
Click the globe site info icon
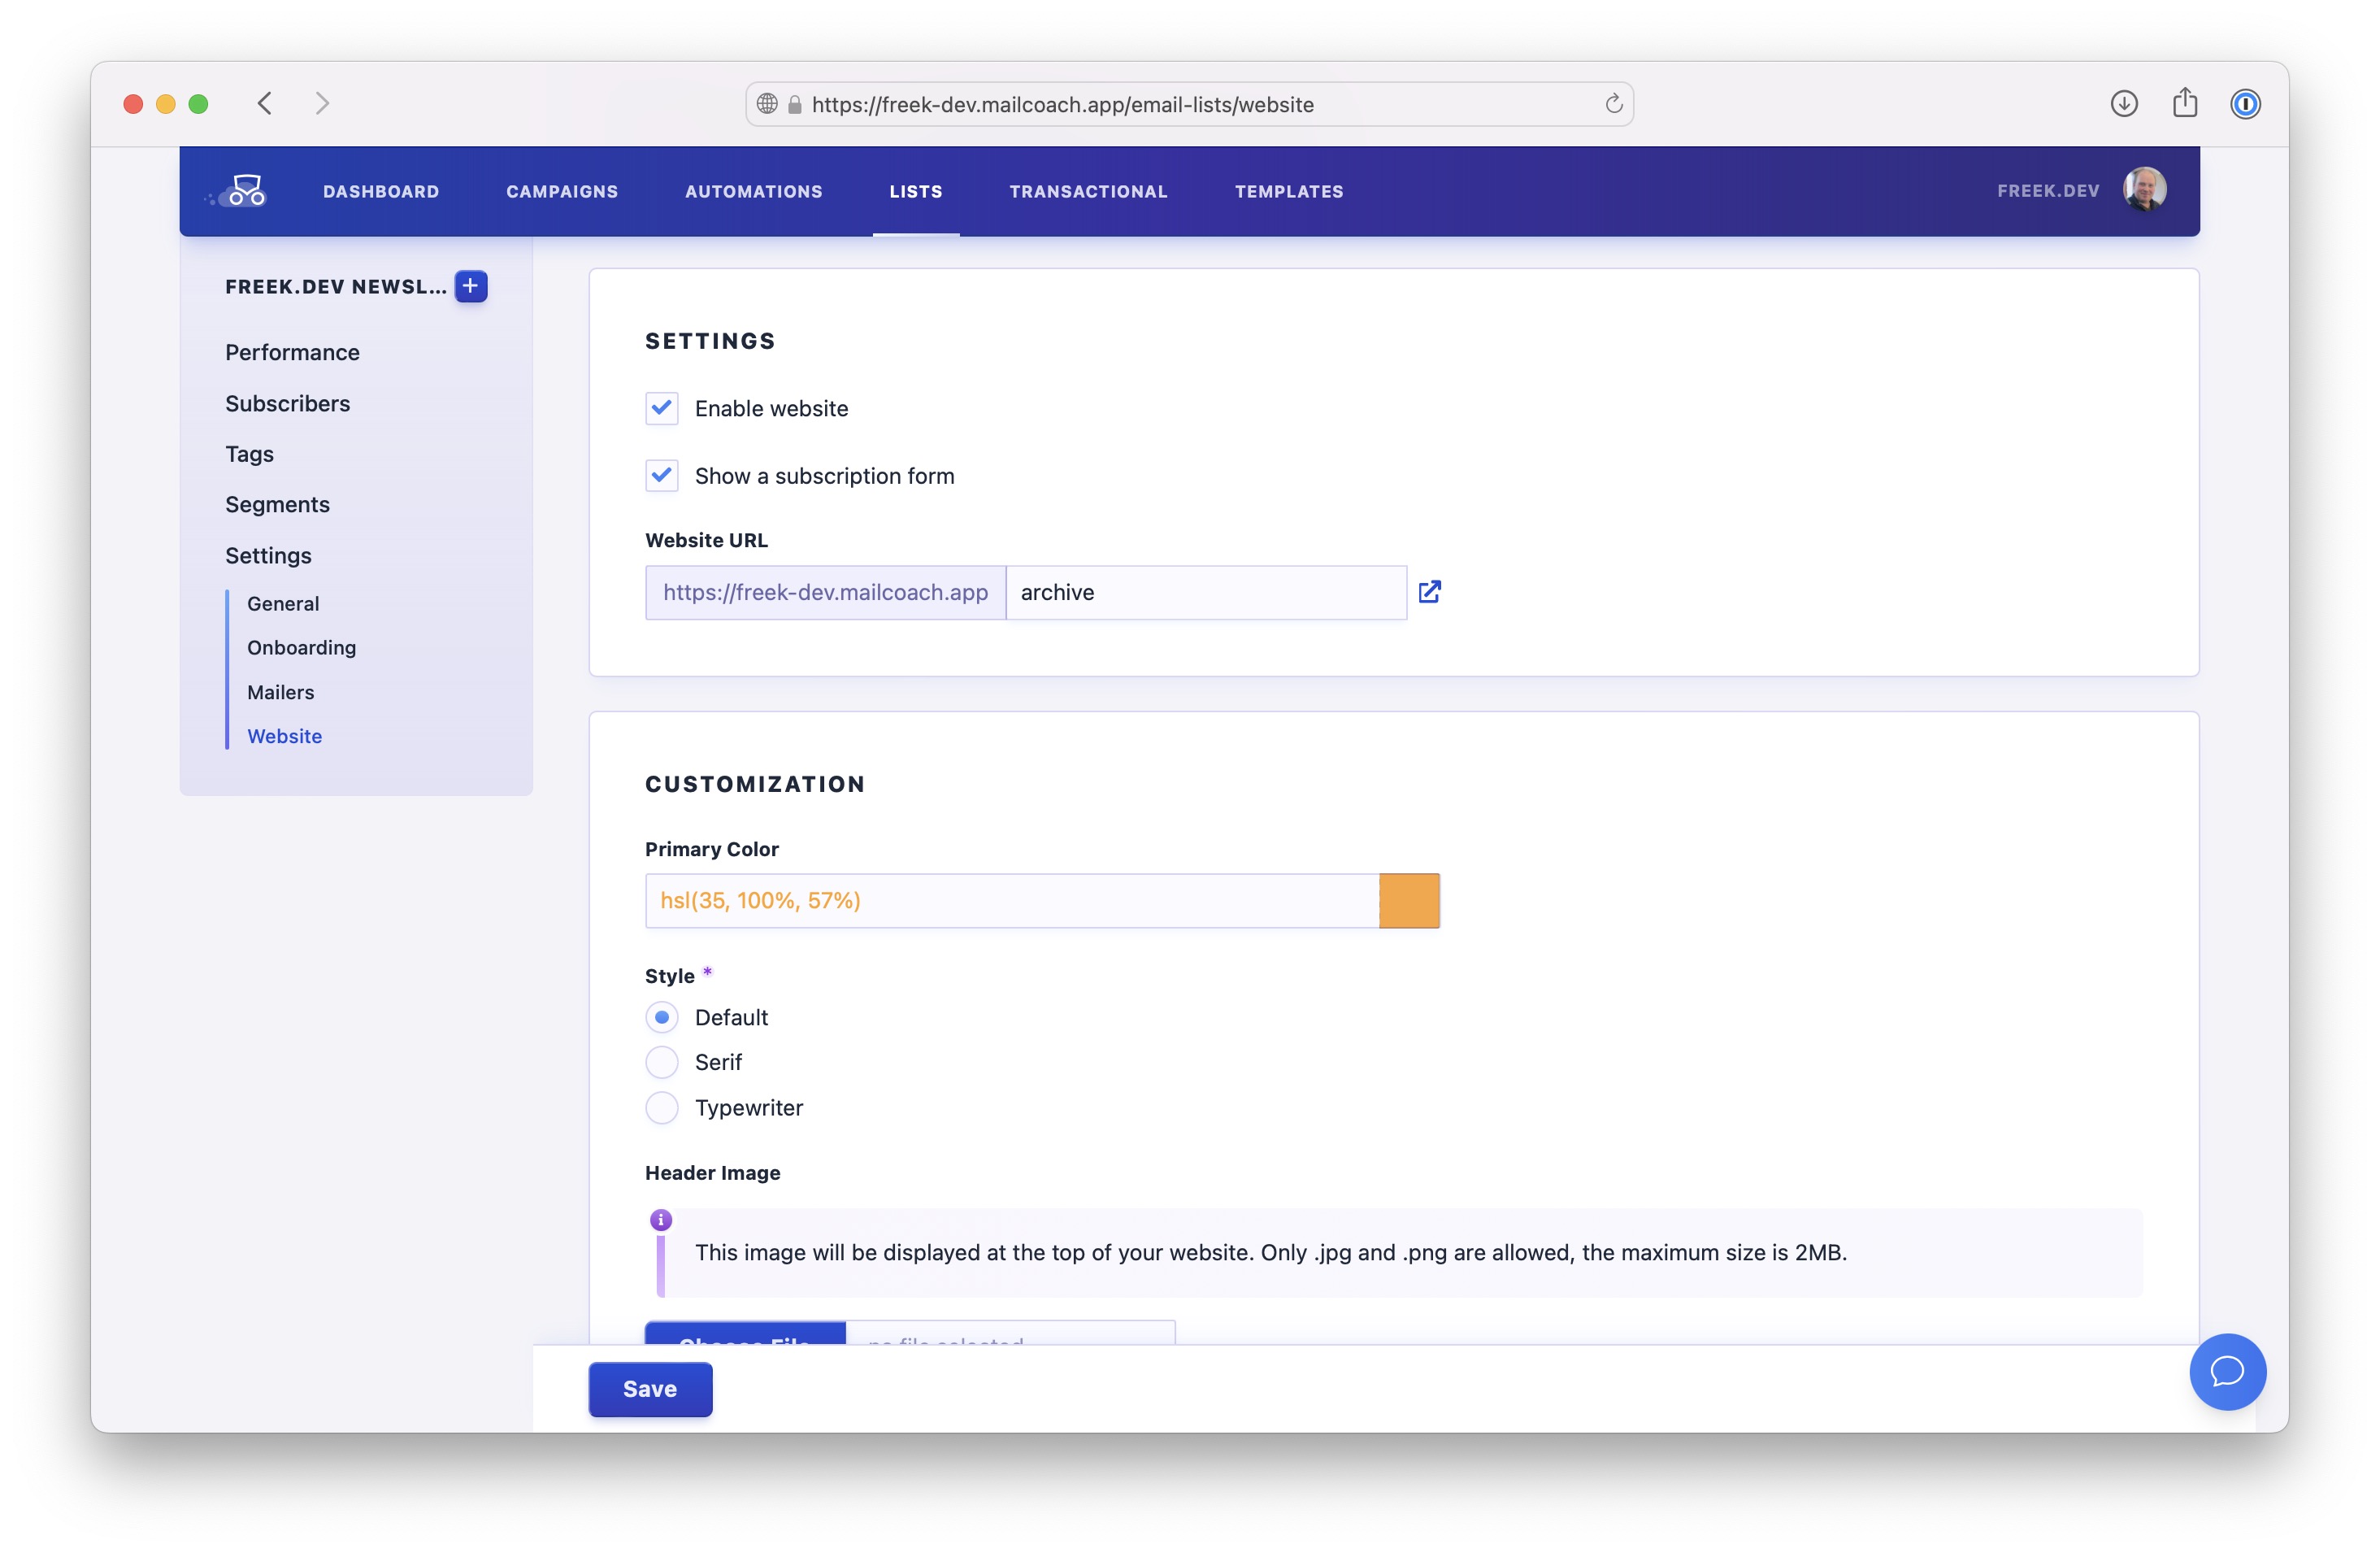[x=767, y=104]
